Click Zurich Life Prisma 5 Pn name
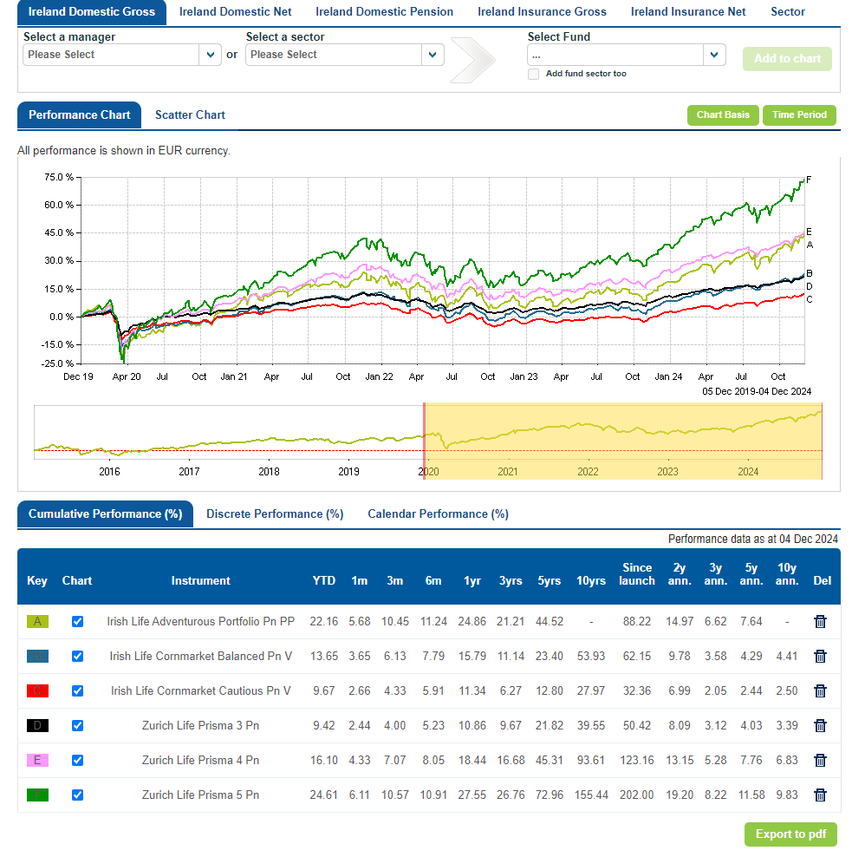The image size is (865, 857). (201, 795)
